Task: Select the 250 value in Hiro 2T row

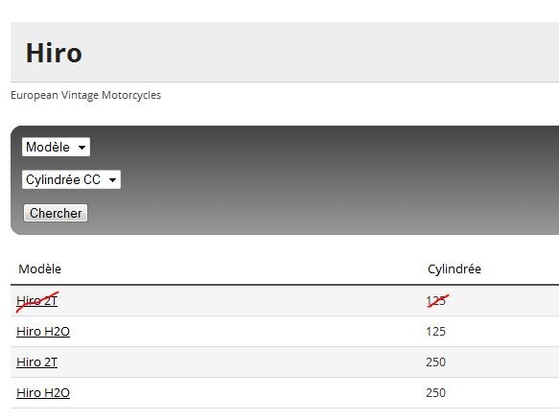Action: coord(435,362)
